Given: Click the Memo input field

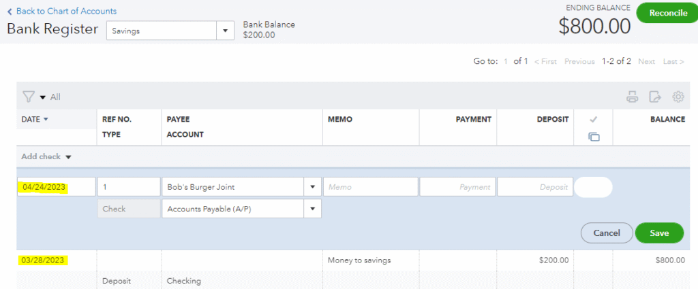Looking at the screenshot, I should (370, 187).
